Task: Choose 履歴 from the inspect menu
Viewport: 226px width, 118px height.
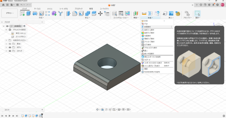Action: (157, 69)
